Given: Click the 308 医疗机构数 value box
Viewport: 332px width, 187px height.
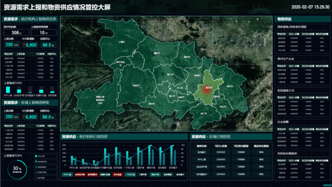Looking at the screenshot, I should pyautogui.click(x=16, y=33).
